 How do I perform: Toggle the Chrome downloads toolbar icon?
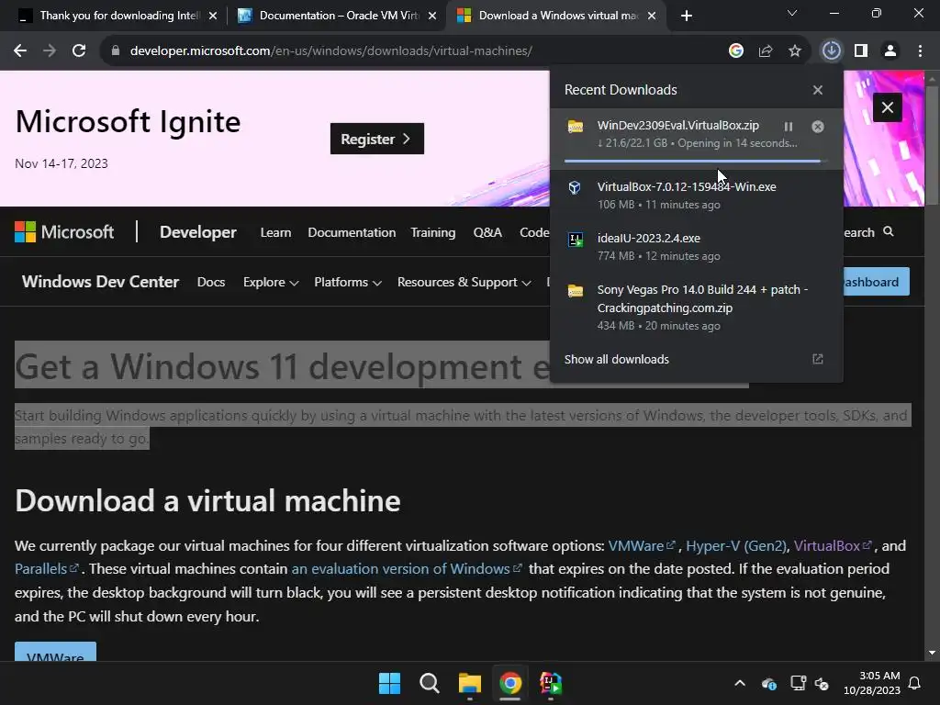(x=831, y=51)
